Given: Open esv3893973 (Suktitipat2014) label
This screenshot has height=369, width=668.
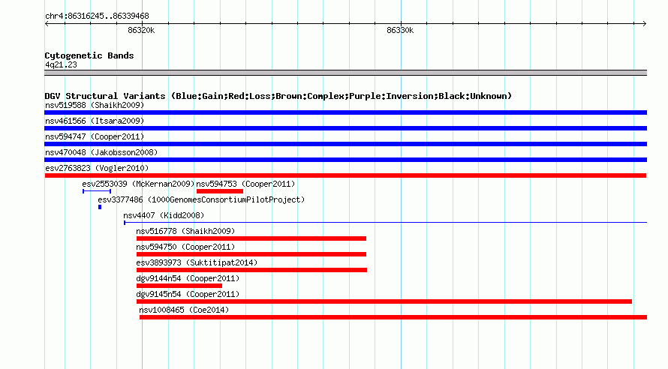Looking at the screenshot, I should (x=197, y=262).
